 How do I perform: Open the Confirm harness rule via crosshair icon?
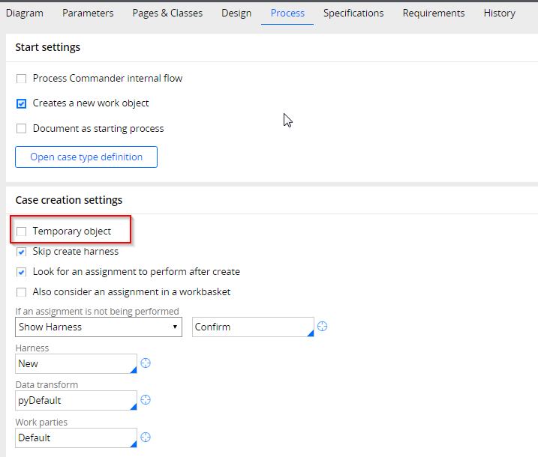pos(322,327)
